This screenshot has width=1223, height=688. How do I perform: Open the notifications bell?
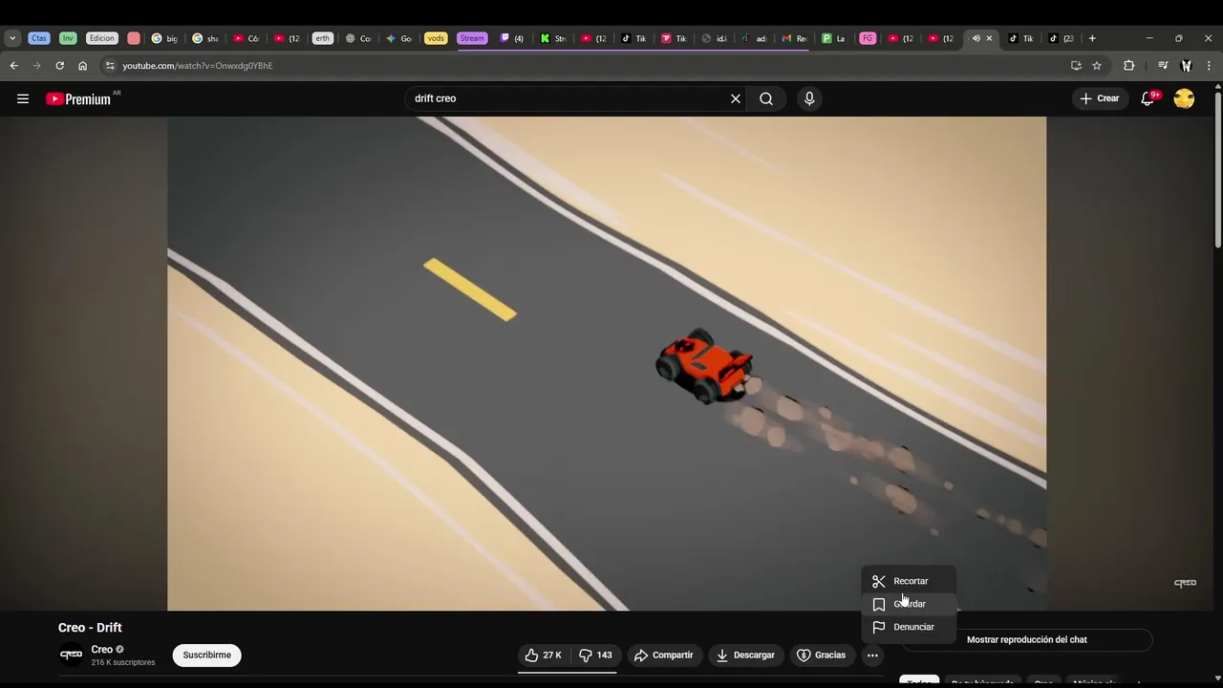pos(1148,98)
